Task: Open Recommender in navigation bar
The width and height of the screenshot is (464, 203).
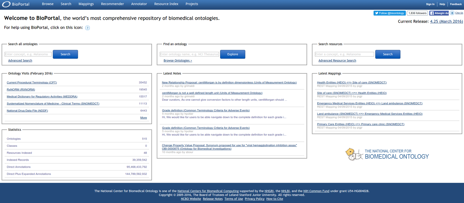Action: pos(113,4)
